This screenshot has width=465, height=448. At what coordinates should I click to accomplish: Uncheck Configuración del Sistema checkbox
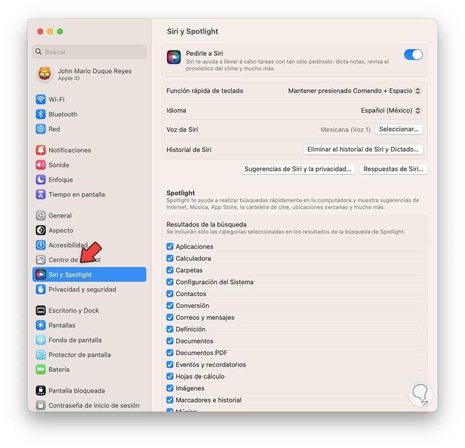[170, 282]
